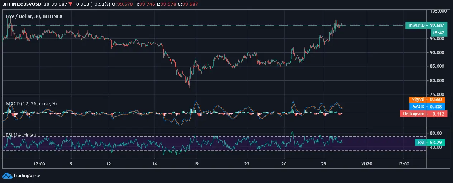The height and width of the screenshot is (183, 453).
Task: Click the TradingView cloud logo icon
Action: [x=7, y=175]
